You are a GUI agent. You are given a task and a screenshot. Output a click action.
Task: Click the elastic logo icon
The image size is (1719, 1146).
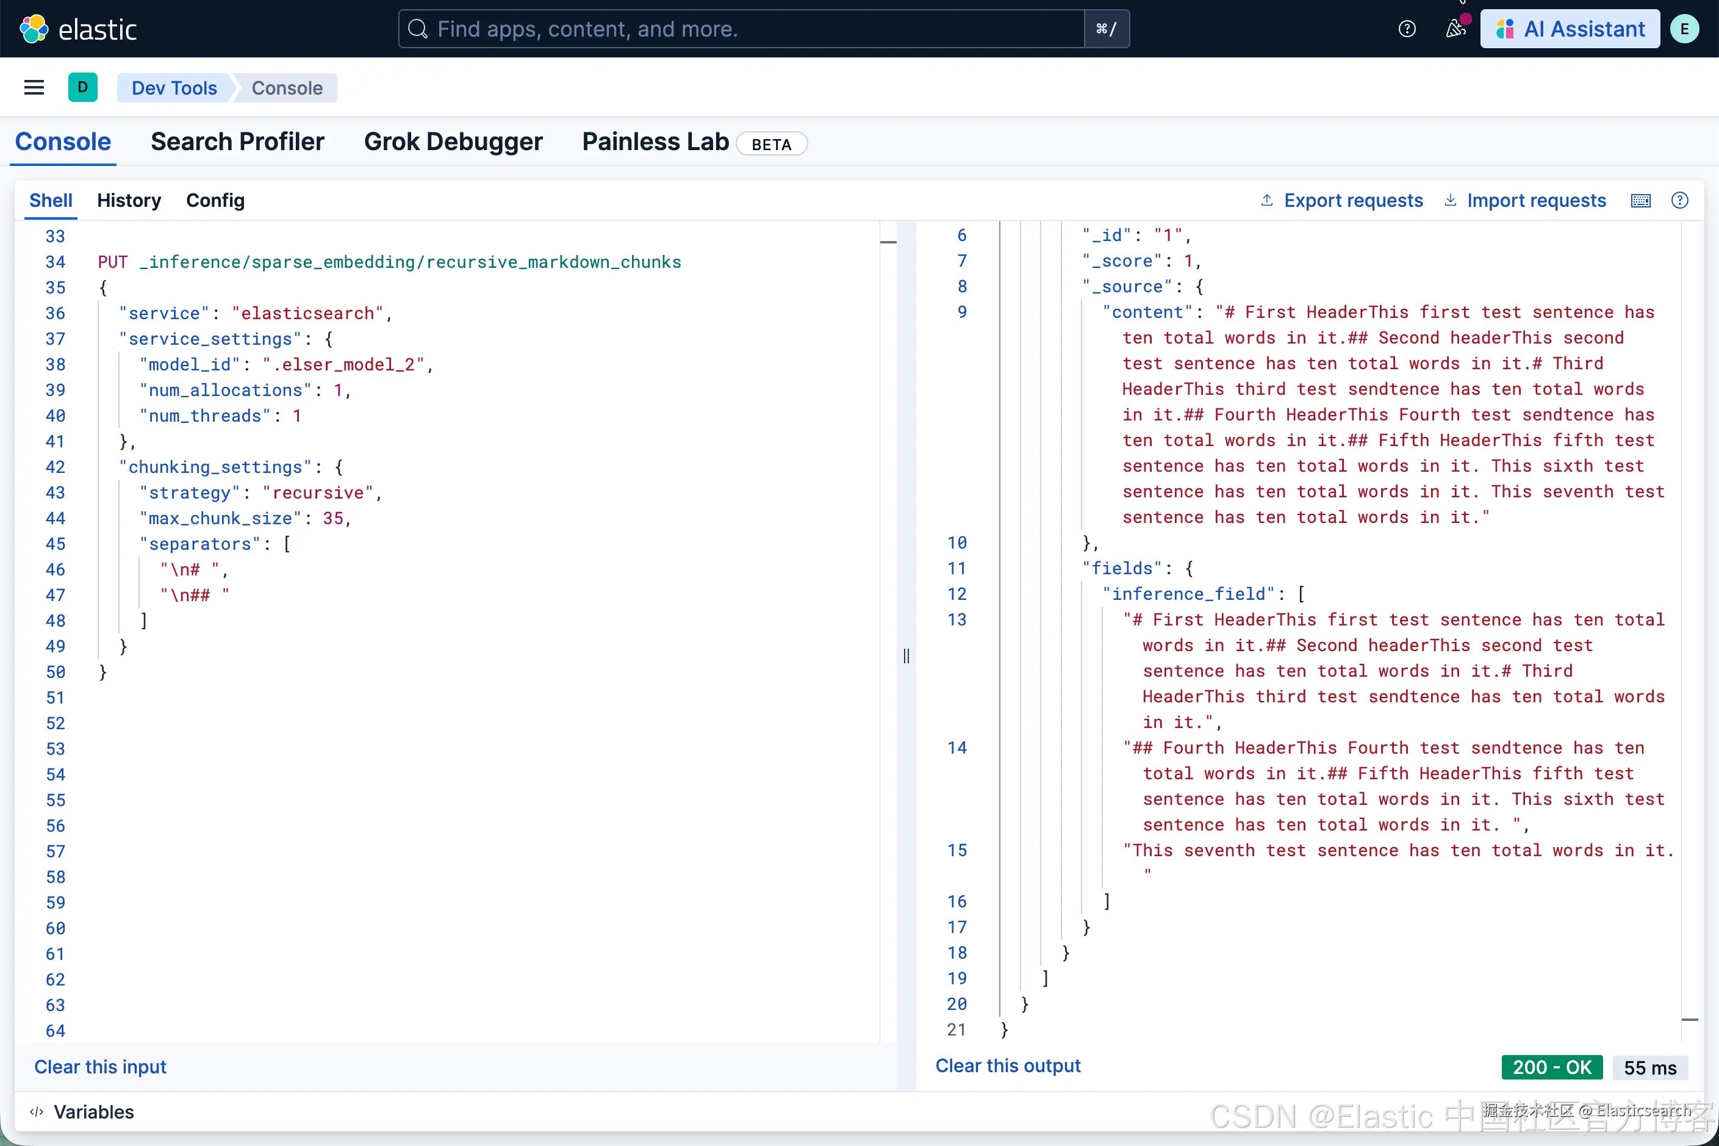coord(34,29)
